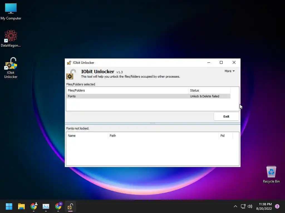Image resolution: width=285 pixels, height=213 pixels.
Task: Click the panel splitter grip handle
Action: point(153,123)
